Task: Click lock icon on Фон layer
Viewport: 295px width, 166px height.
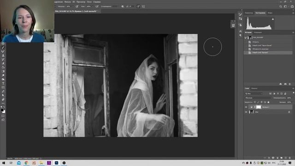Action: point(289,112)
